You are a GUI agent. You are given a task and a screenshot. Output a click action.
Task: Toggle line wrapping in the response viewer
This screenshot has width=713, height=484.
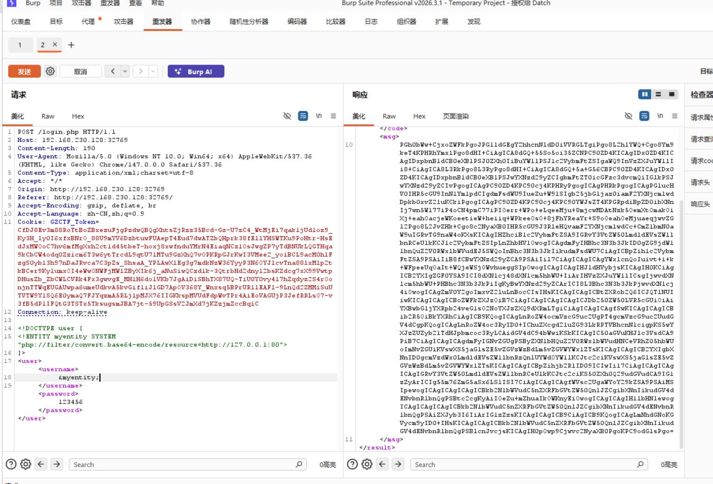pyautogui.click(x=644, y=116)
